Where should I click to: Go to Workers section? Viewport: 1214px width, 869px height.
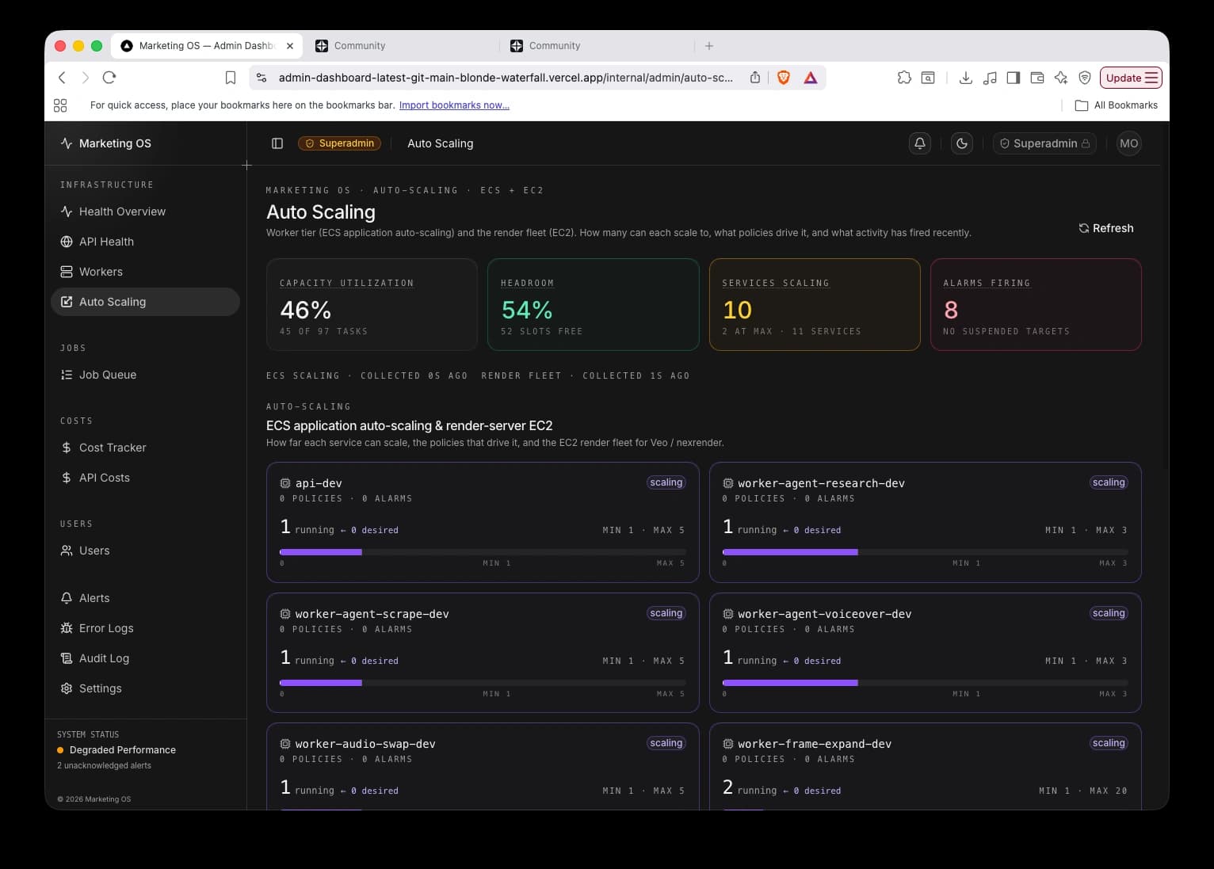145,272
